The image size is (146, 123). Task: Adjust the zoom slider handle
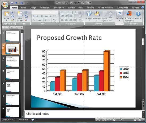click(121, 120)
